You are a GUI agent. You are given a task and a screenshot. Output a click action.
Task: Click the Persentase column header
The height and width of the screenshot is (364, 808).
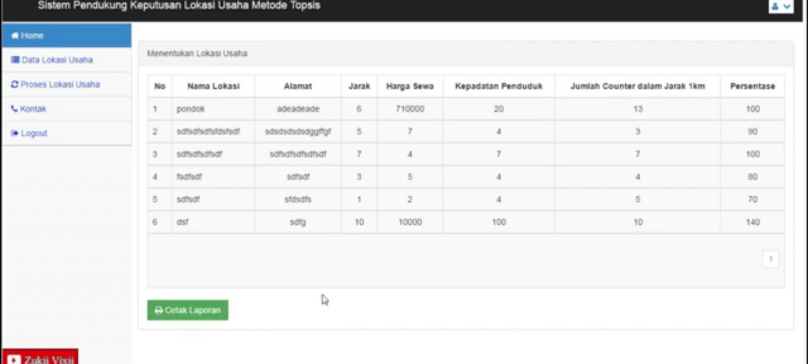click(x=752, y=86)
